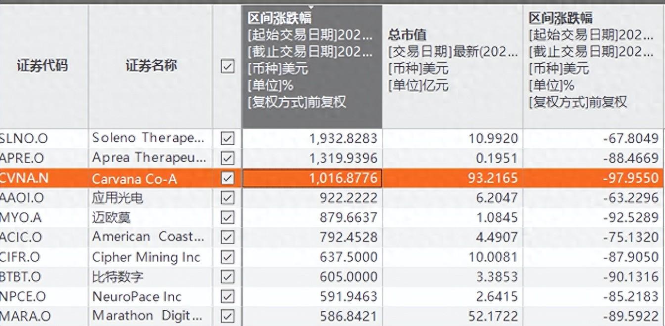
Task: Uncheck the Carvana Co-A row checkbox
Action: coord(227,178)
